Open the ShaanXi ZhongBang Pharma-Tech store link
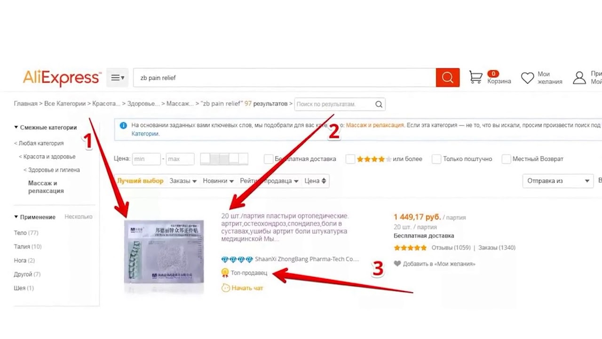This screenshot has height=339, width=602. pyautogui.click(x=307, y=259)
